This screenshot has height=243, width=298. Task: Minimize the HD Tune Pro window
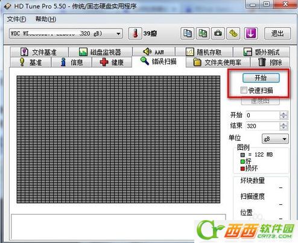(253, 4)
